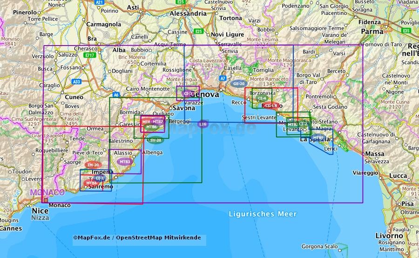Open the blue GE-20 map marker
This screenshot has height=258, width=419.
[239, 84]
